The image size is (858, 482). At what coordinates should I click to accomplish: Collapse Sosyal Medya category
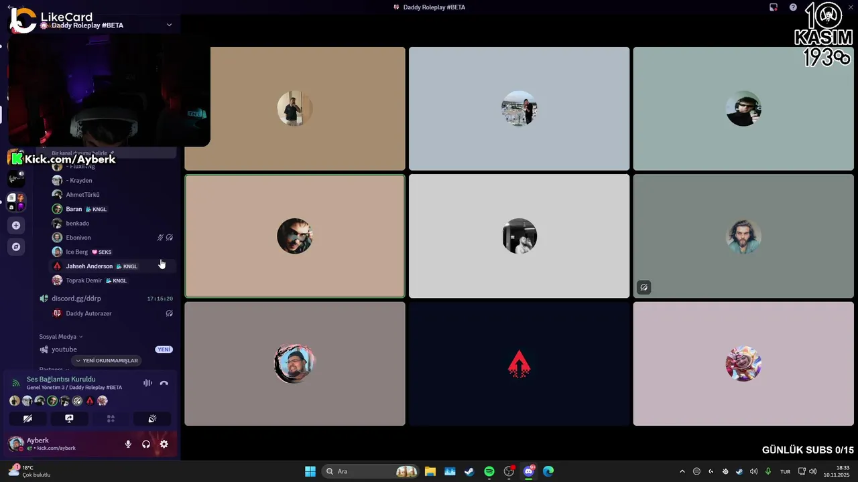[x=61, y=337]
